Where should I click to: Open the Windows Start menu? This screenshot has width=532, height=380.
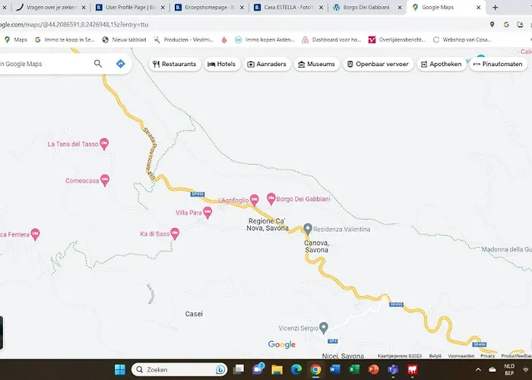point(120,369)
